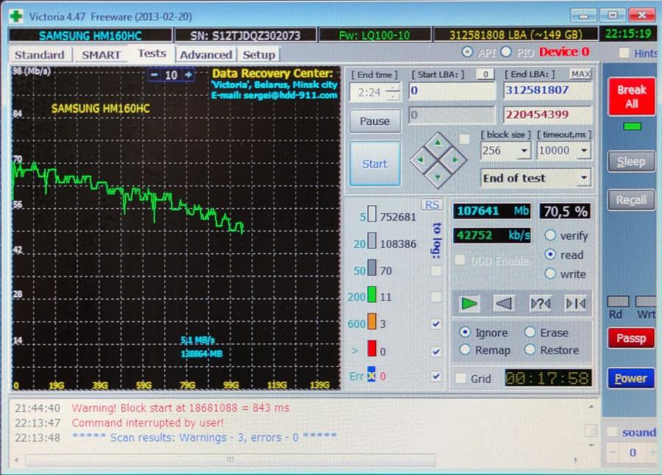
Task: Enable the Grid checkbox
Action: (461, 379)
